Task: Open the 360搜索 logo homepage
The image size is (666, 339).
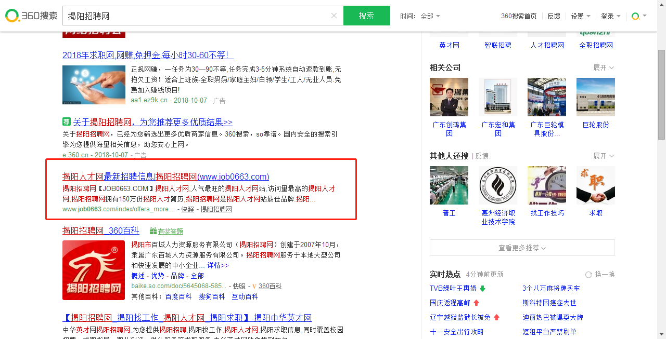Action: 31,16
